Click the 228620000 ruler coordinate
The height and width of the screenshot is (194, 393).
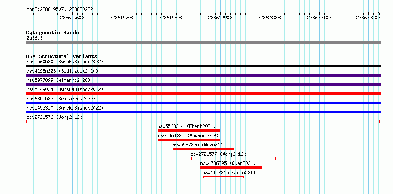[x=269, y=18]
